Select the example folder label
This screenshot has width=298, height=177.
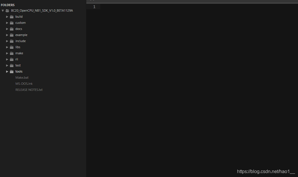point(21,35)
